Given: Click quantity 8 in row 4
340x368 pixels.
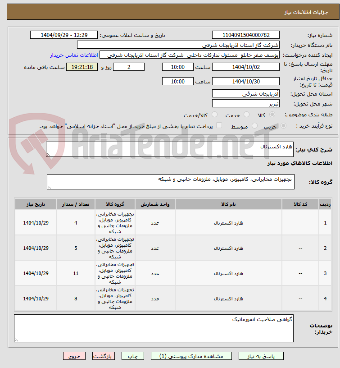Looking at the screenshot, I should [x=76, y=299].
